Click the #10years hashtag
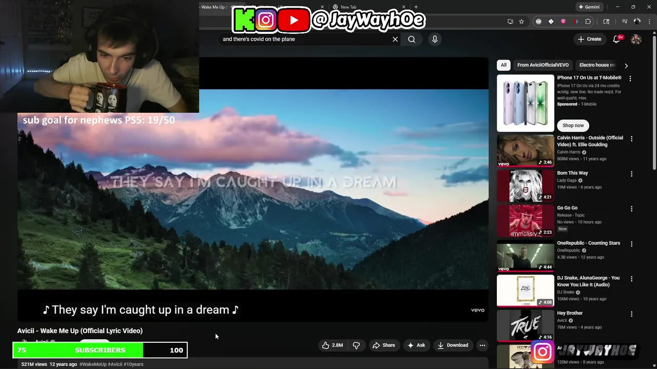The image size is (657, 369). click(133, 364)
